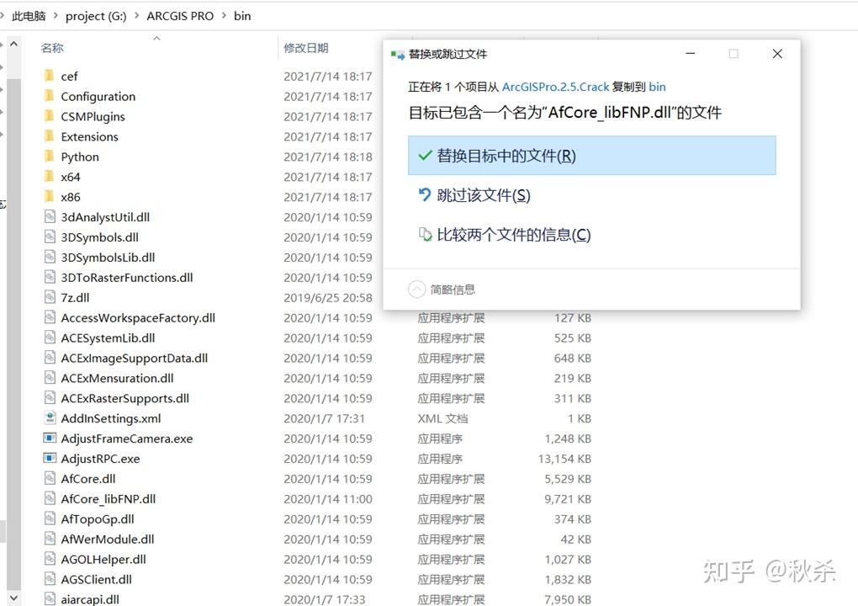The image size is (858, 606).
Task: Click the 9,721 KB size cell
Action: point(568,499)
